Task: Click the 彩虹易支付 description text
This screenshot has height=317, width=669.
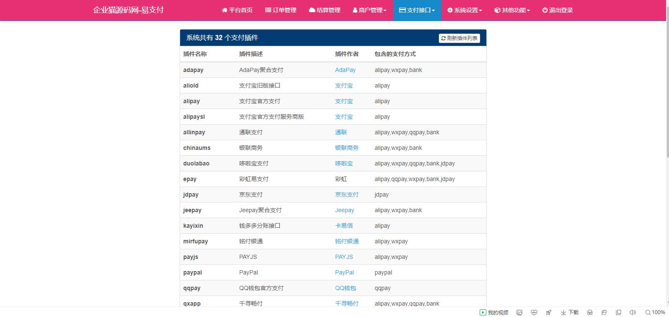Action: click(x=254, y=179)
